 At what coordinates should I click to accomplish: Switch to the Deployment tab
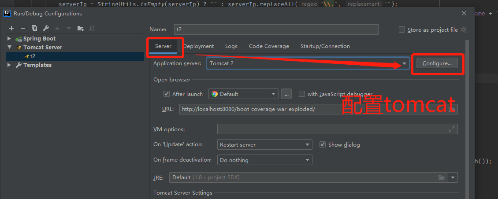[x=198, y=46]
